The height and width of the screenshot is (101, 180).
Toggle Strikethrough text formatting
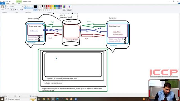pyautogui.click(x=22, y=9)
